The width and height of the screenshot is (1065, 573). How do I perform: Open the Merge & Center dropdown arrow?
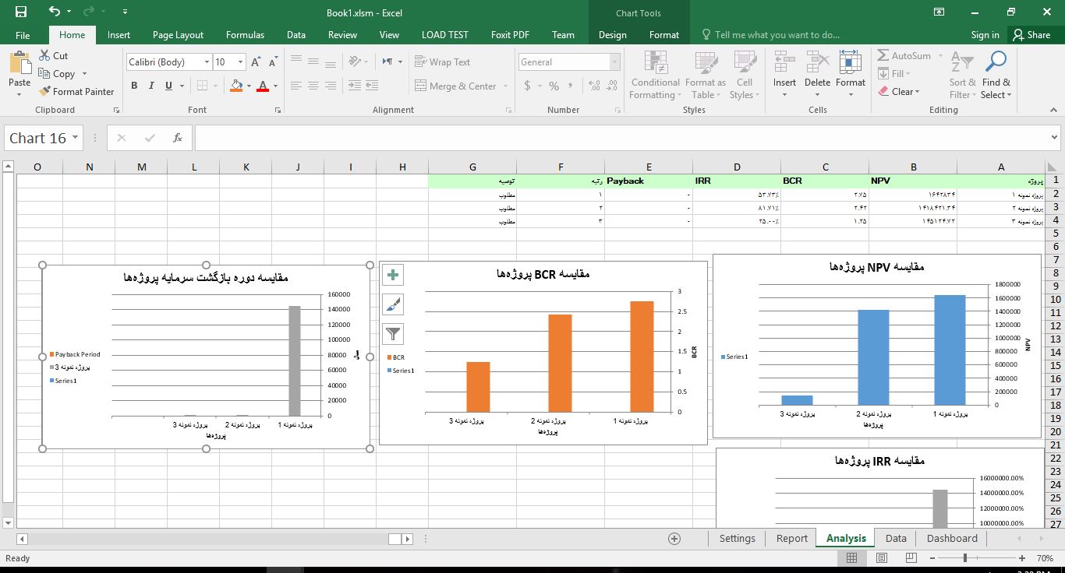(506, 86)
